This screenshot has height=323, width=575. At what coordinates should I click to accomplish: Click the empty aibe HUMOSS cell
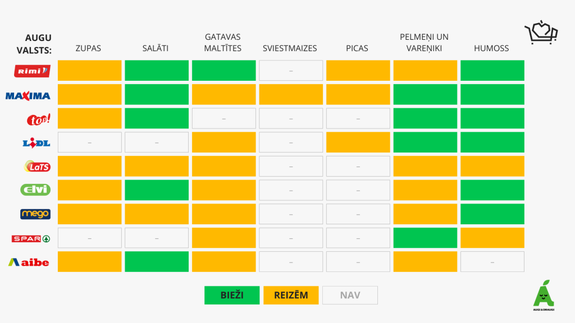[492, 262]
